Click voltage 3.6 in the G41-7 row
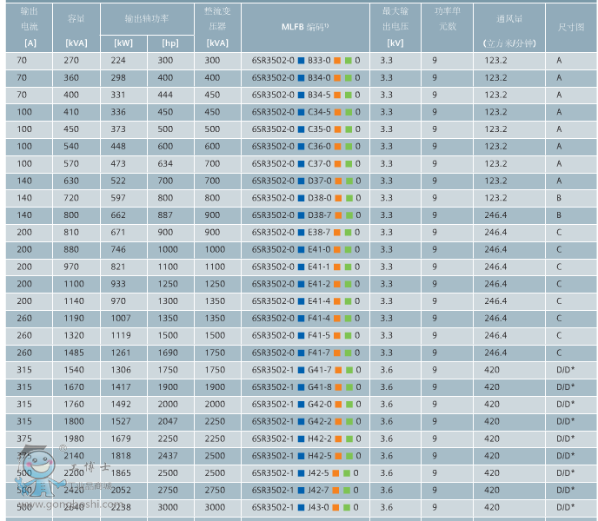Screen dimensions: 598x521 [386, 370]
